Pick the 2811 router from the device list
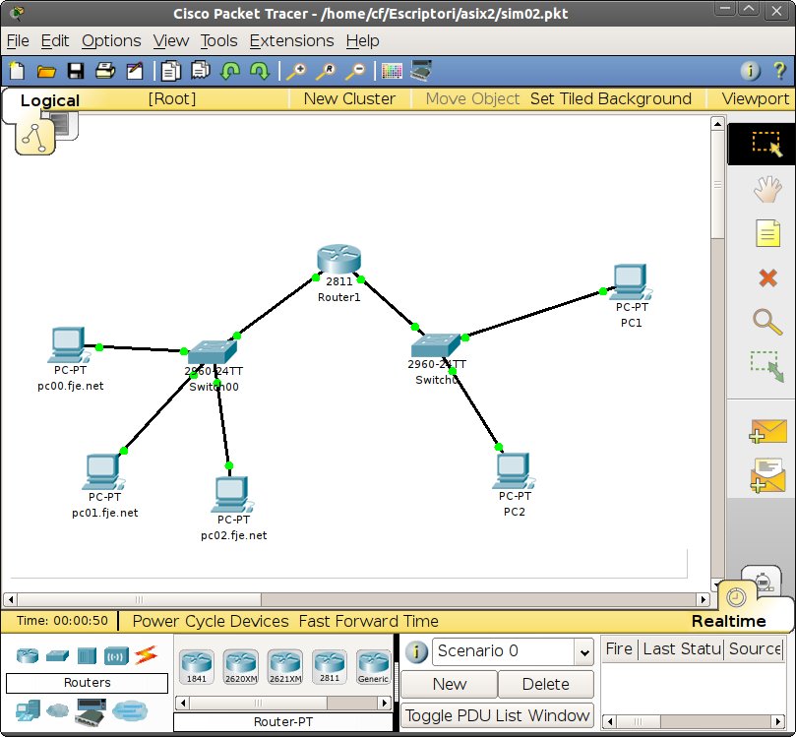The height and width of the screenshot is (737, 796). click(329, 667)
